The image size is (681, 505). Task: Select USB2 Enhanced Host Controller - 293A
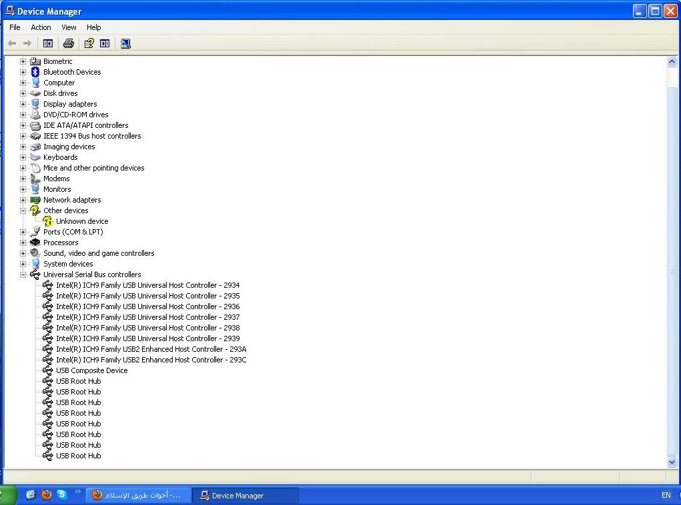(151, 349)
